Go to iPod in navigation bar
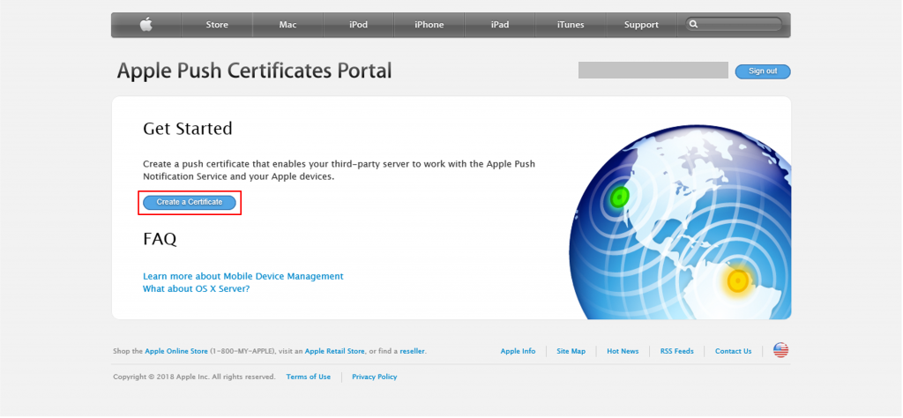This screenshot has height=418, width=903. tap(358, 25)
